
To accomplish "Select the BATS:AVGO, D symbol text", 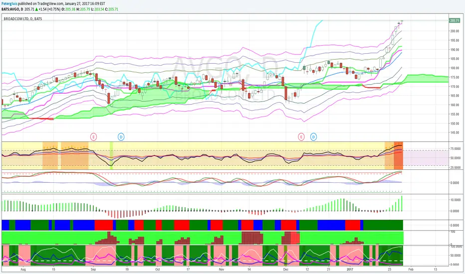I will [12, 9].
